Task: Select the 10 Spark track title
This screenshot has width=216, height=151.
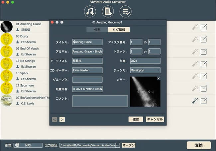Action: pos(22,73)
